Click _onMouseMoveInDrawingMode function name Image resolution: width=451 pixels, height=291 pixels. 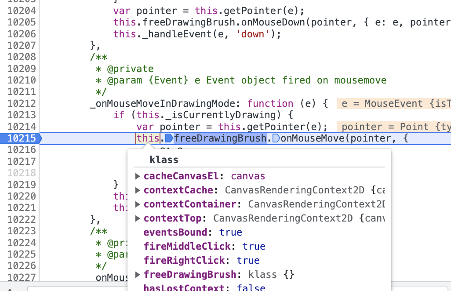tap(163, 103)
